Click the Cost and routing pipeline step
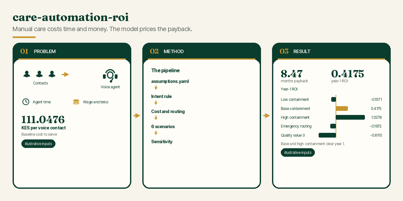The height and width of the screenshot is (201, 403). (168, 111)
